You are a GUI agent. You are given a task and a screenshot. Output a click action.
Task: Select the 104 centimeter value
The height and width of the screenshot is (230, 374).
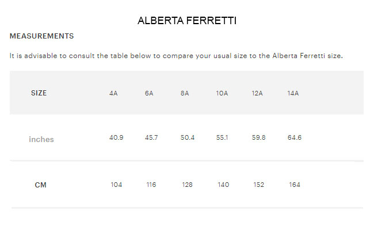[116, 185]
